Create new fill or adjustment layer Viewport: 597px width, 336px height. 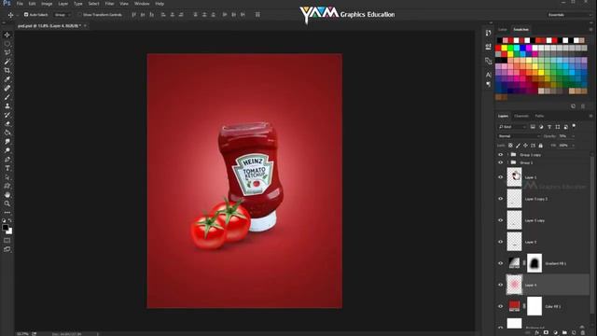pyautogui.click(x=555, y=332)
